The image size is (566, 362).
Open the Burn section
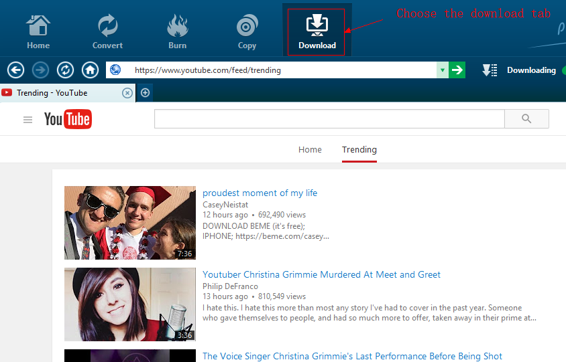click(x=177, y=31)
